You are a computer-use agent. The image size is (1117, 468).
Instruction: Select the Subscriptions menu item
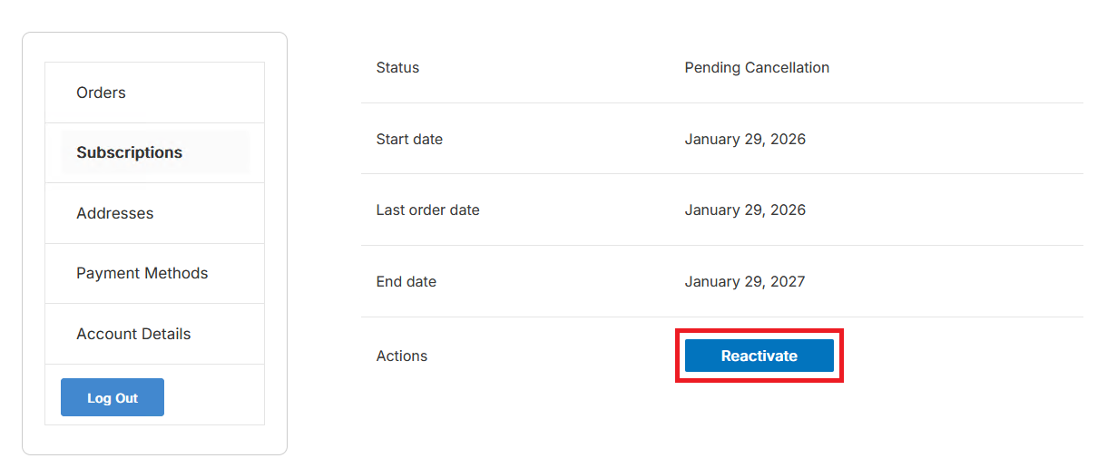pos(129,152)
